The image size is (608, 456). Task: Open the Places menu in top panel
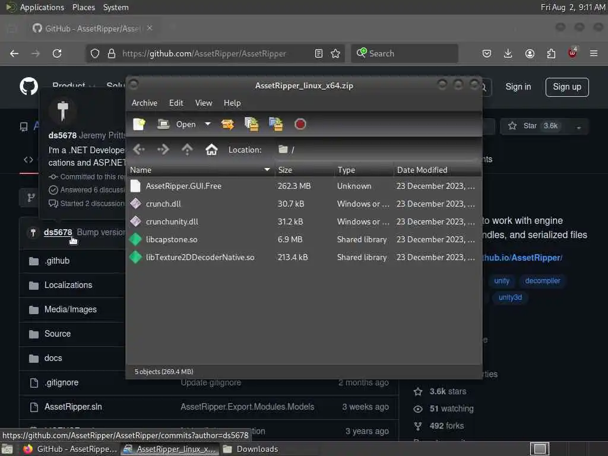click(x=83, y=7)
